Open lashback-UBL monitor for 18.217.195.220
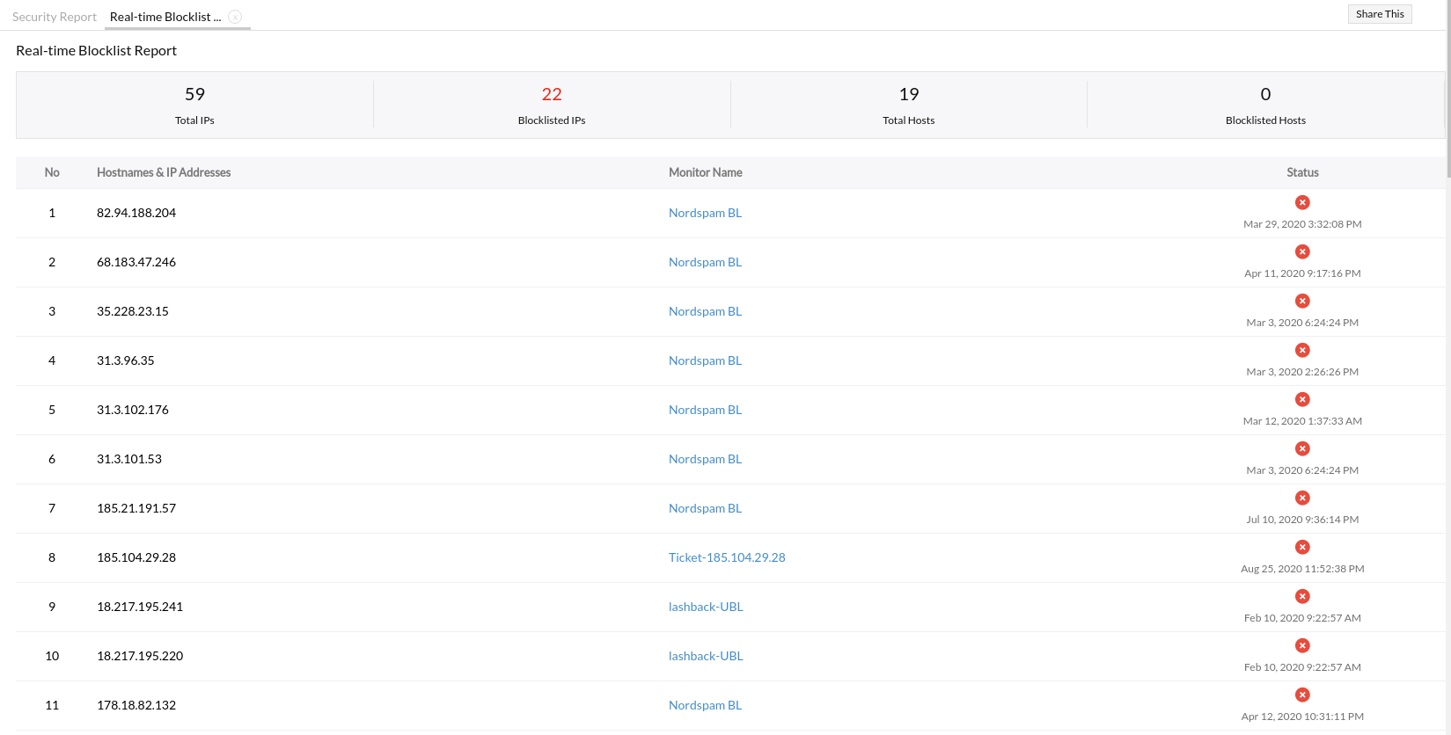Screen dimensions: 1451x735 706,656
